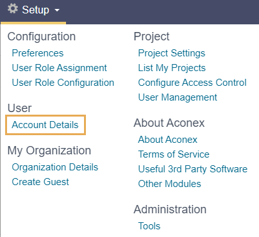Open the Setup menu label
Image resolution: width=259 pixels, height=237 pixels.
(35, 10)
